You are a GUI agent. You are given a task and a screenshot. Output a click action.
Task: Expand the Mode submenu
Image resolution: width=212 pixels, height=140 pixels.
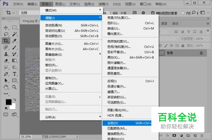(x=71, y=10)
